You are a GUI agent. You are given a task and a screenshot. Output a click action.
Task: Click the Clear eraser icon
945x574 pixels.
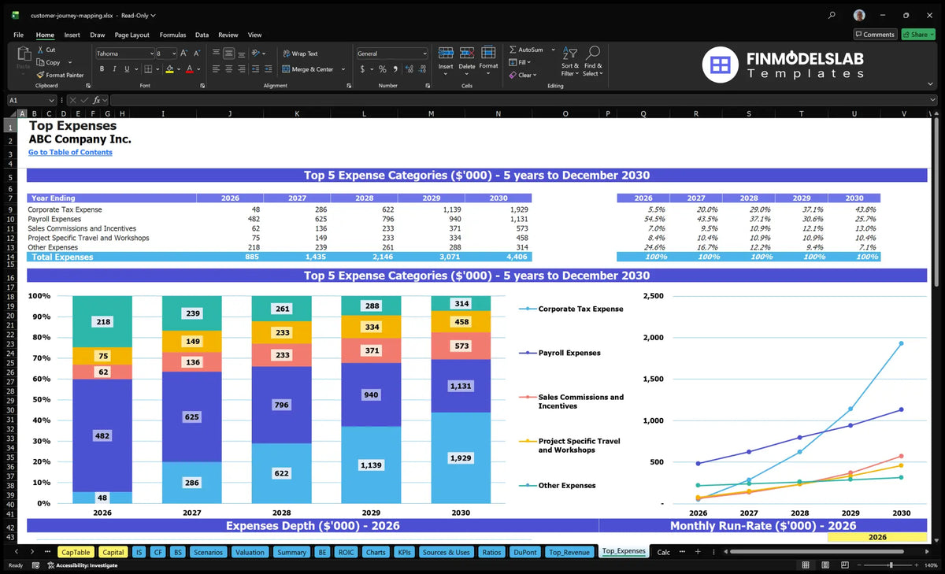513,75
